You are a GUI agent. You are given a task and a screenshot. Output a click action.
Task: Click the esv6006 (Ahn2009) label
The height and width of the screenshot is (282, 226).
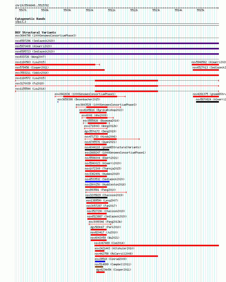(94, 115)
